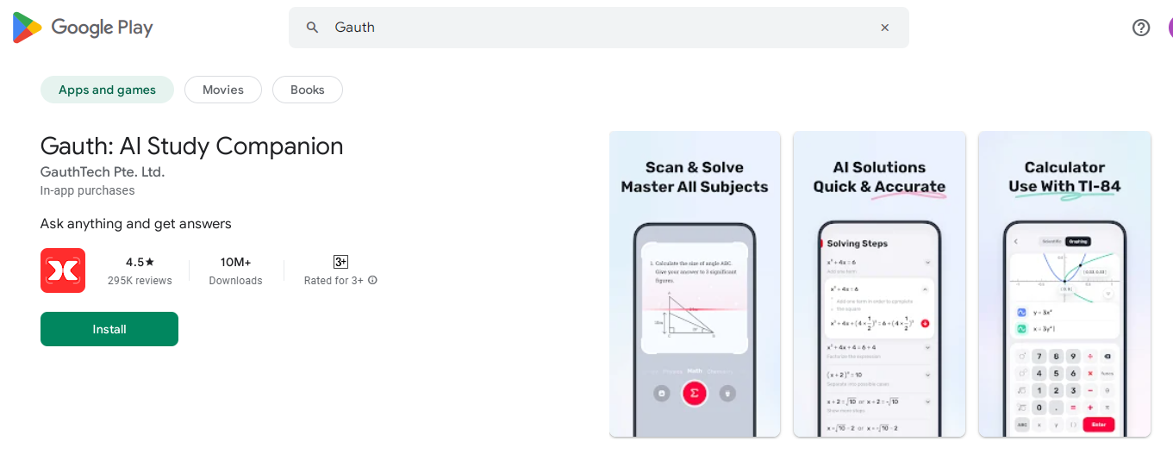
Task: Click the search magnifier icon
Action: click(313, 28)
